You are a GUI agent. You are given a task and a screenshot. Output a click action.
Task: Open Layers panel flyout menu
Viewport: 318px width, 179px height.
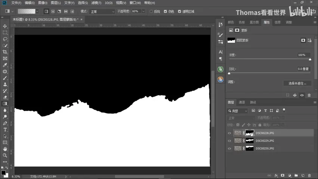tap(315, 103)
